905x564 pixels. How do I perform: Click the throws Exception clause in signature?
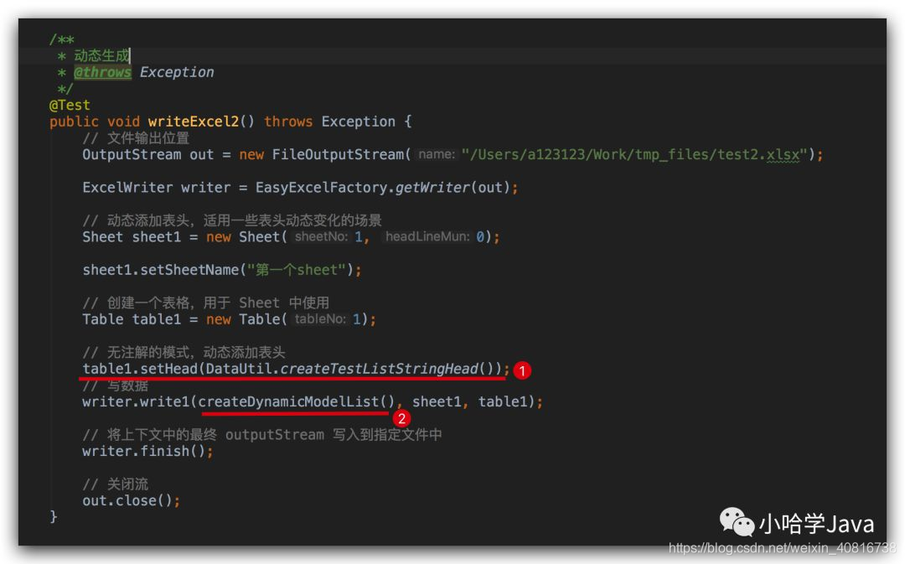[329, 122]
